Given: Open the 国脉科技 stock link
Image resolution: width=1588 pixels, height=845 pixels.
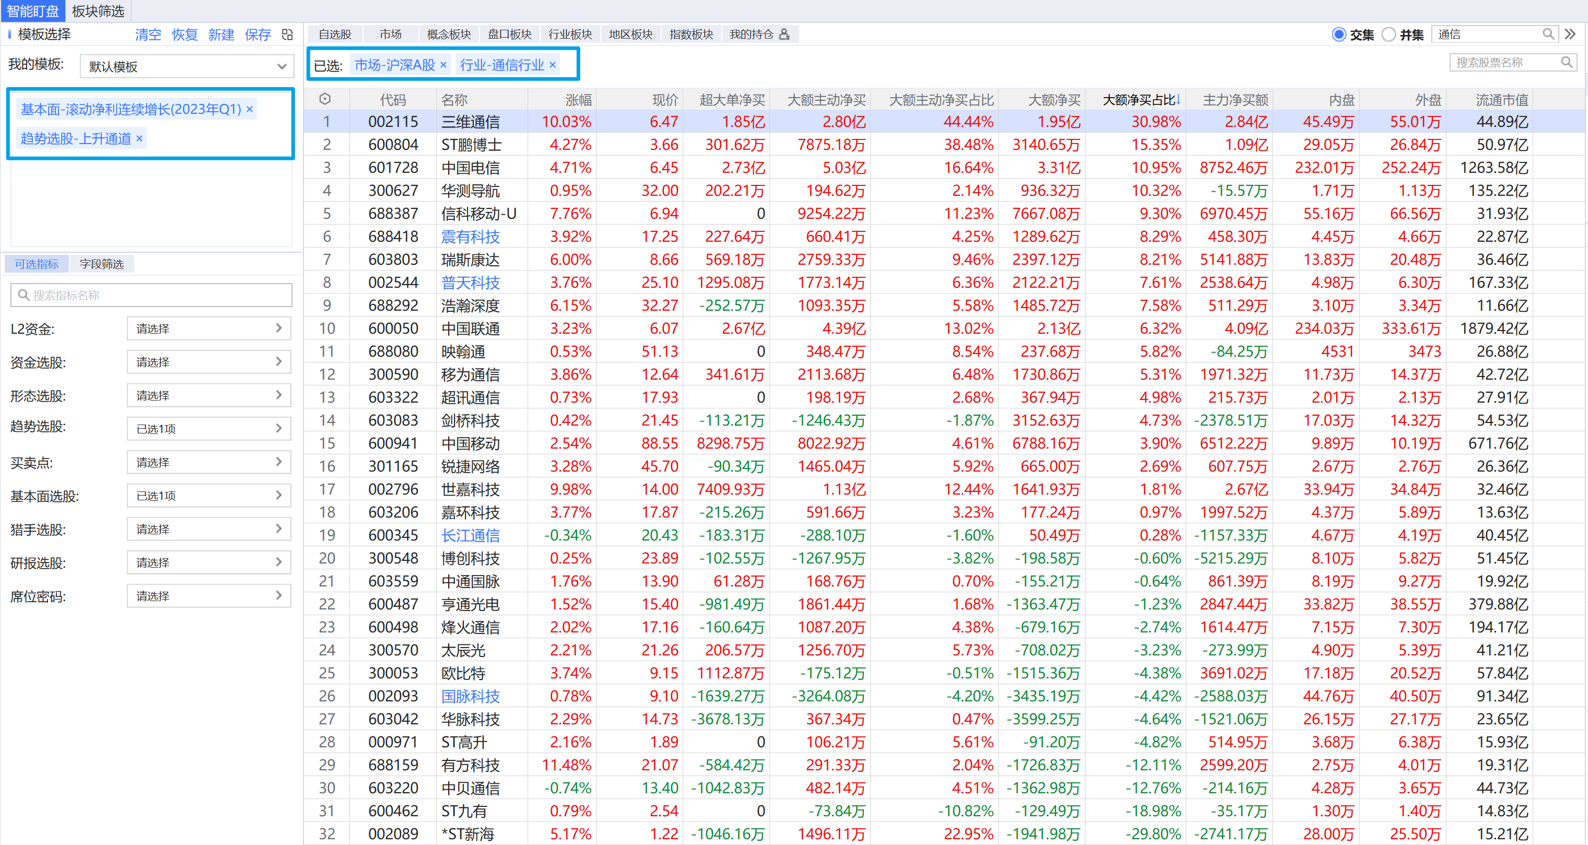Looking at the screenshot, I should [470, 696].
